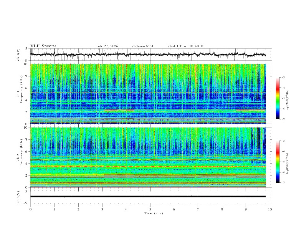Click the "10" kHz tick on the ch.1 frequency axis
The width and height of the screenshot is (304, 235).
(x=26, y=64)
